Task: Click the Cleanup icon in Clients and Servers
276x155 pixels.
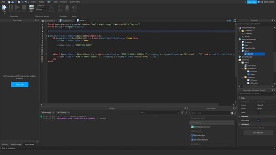Action: click(x=52, y=8)
